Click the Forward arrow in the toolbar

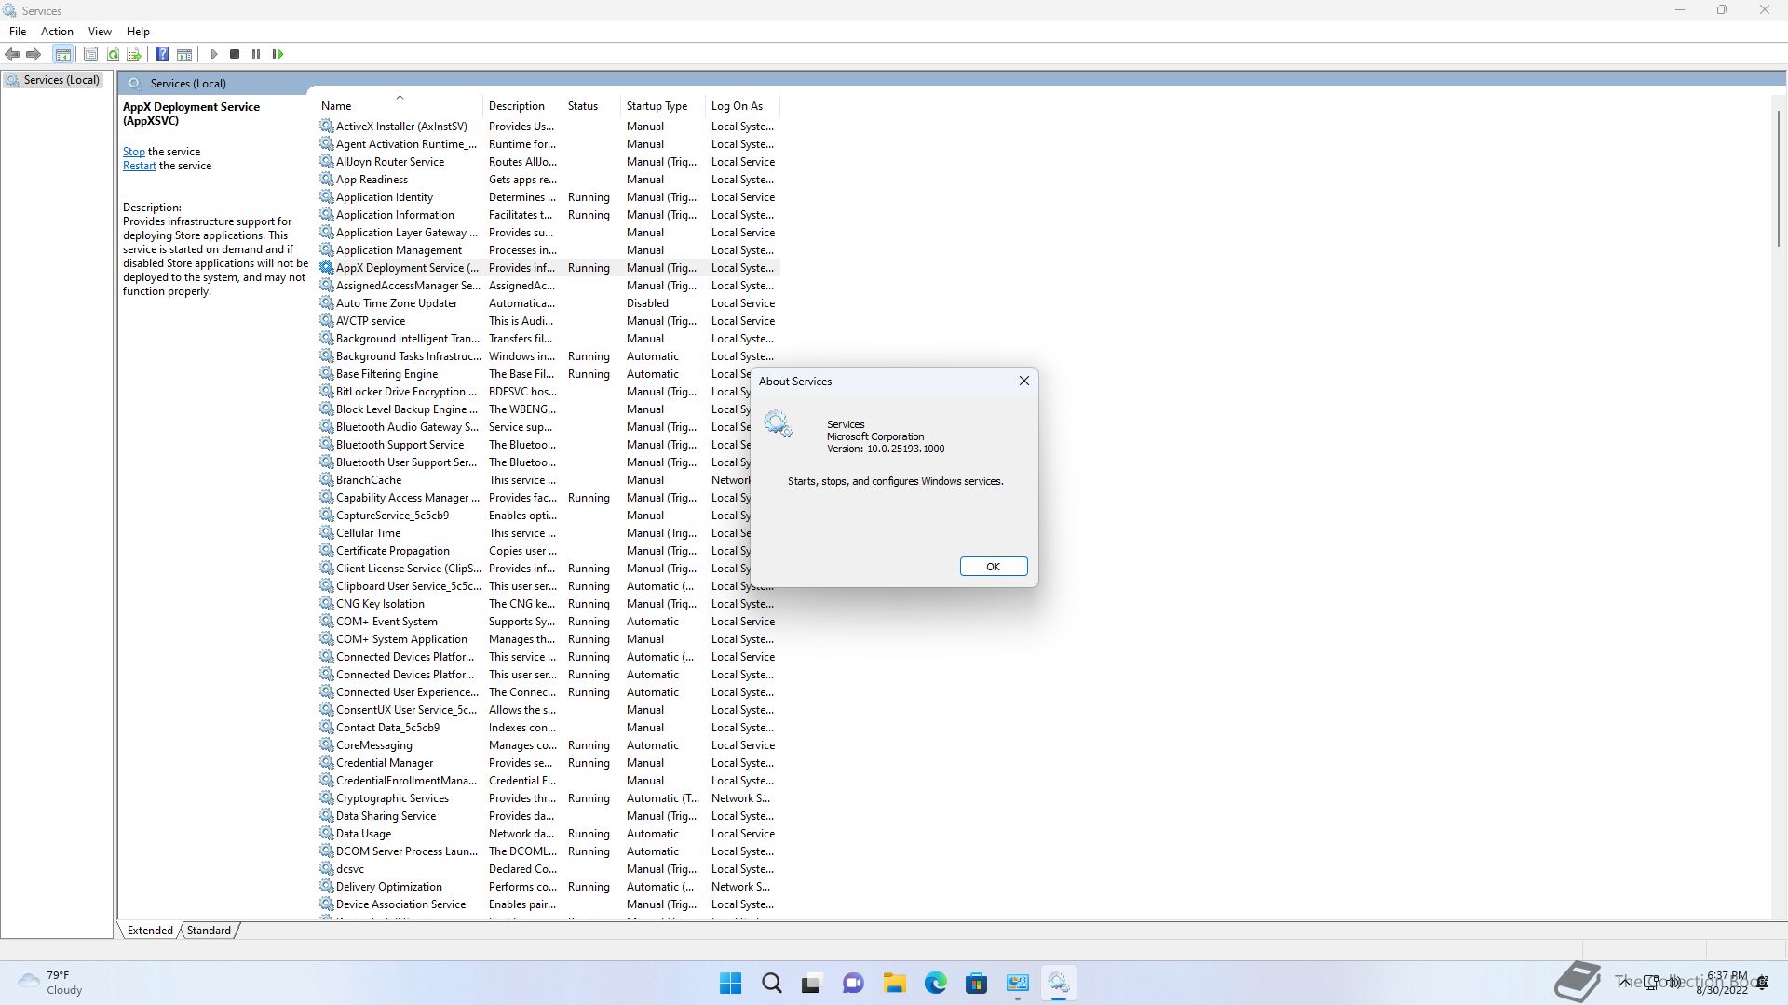(x=34, y=54)
